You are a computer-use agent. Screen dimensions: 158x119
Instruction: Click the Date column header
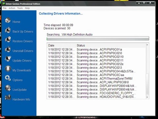(x=62, y=46)
